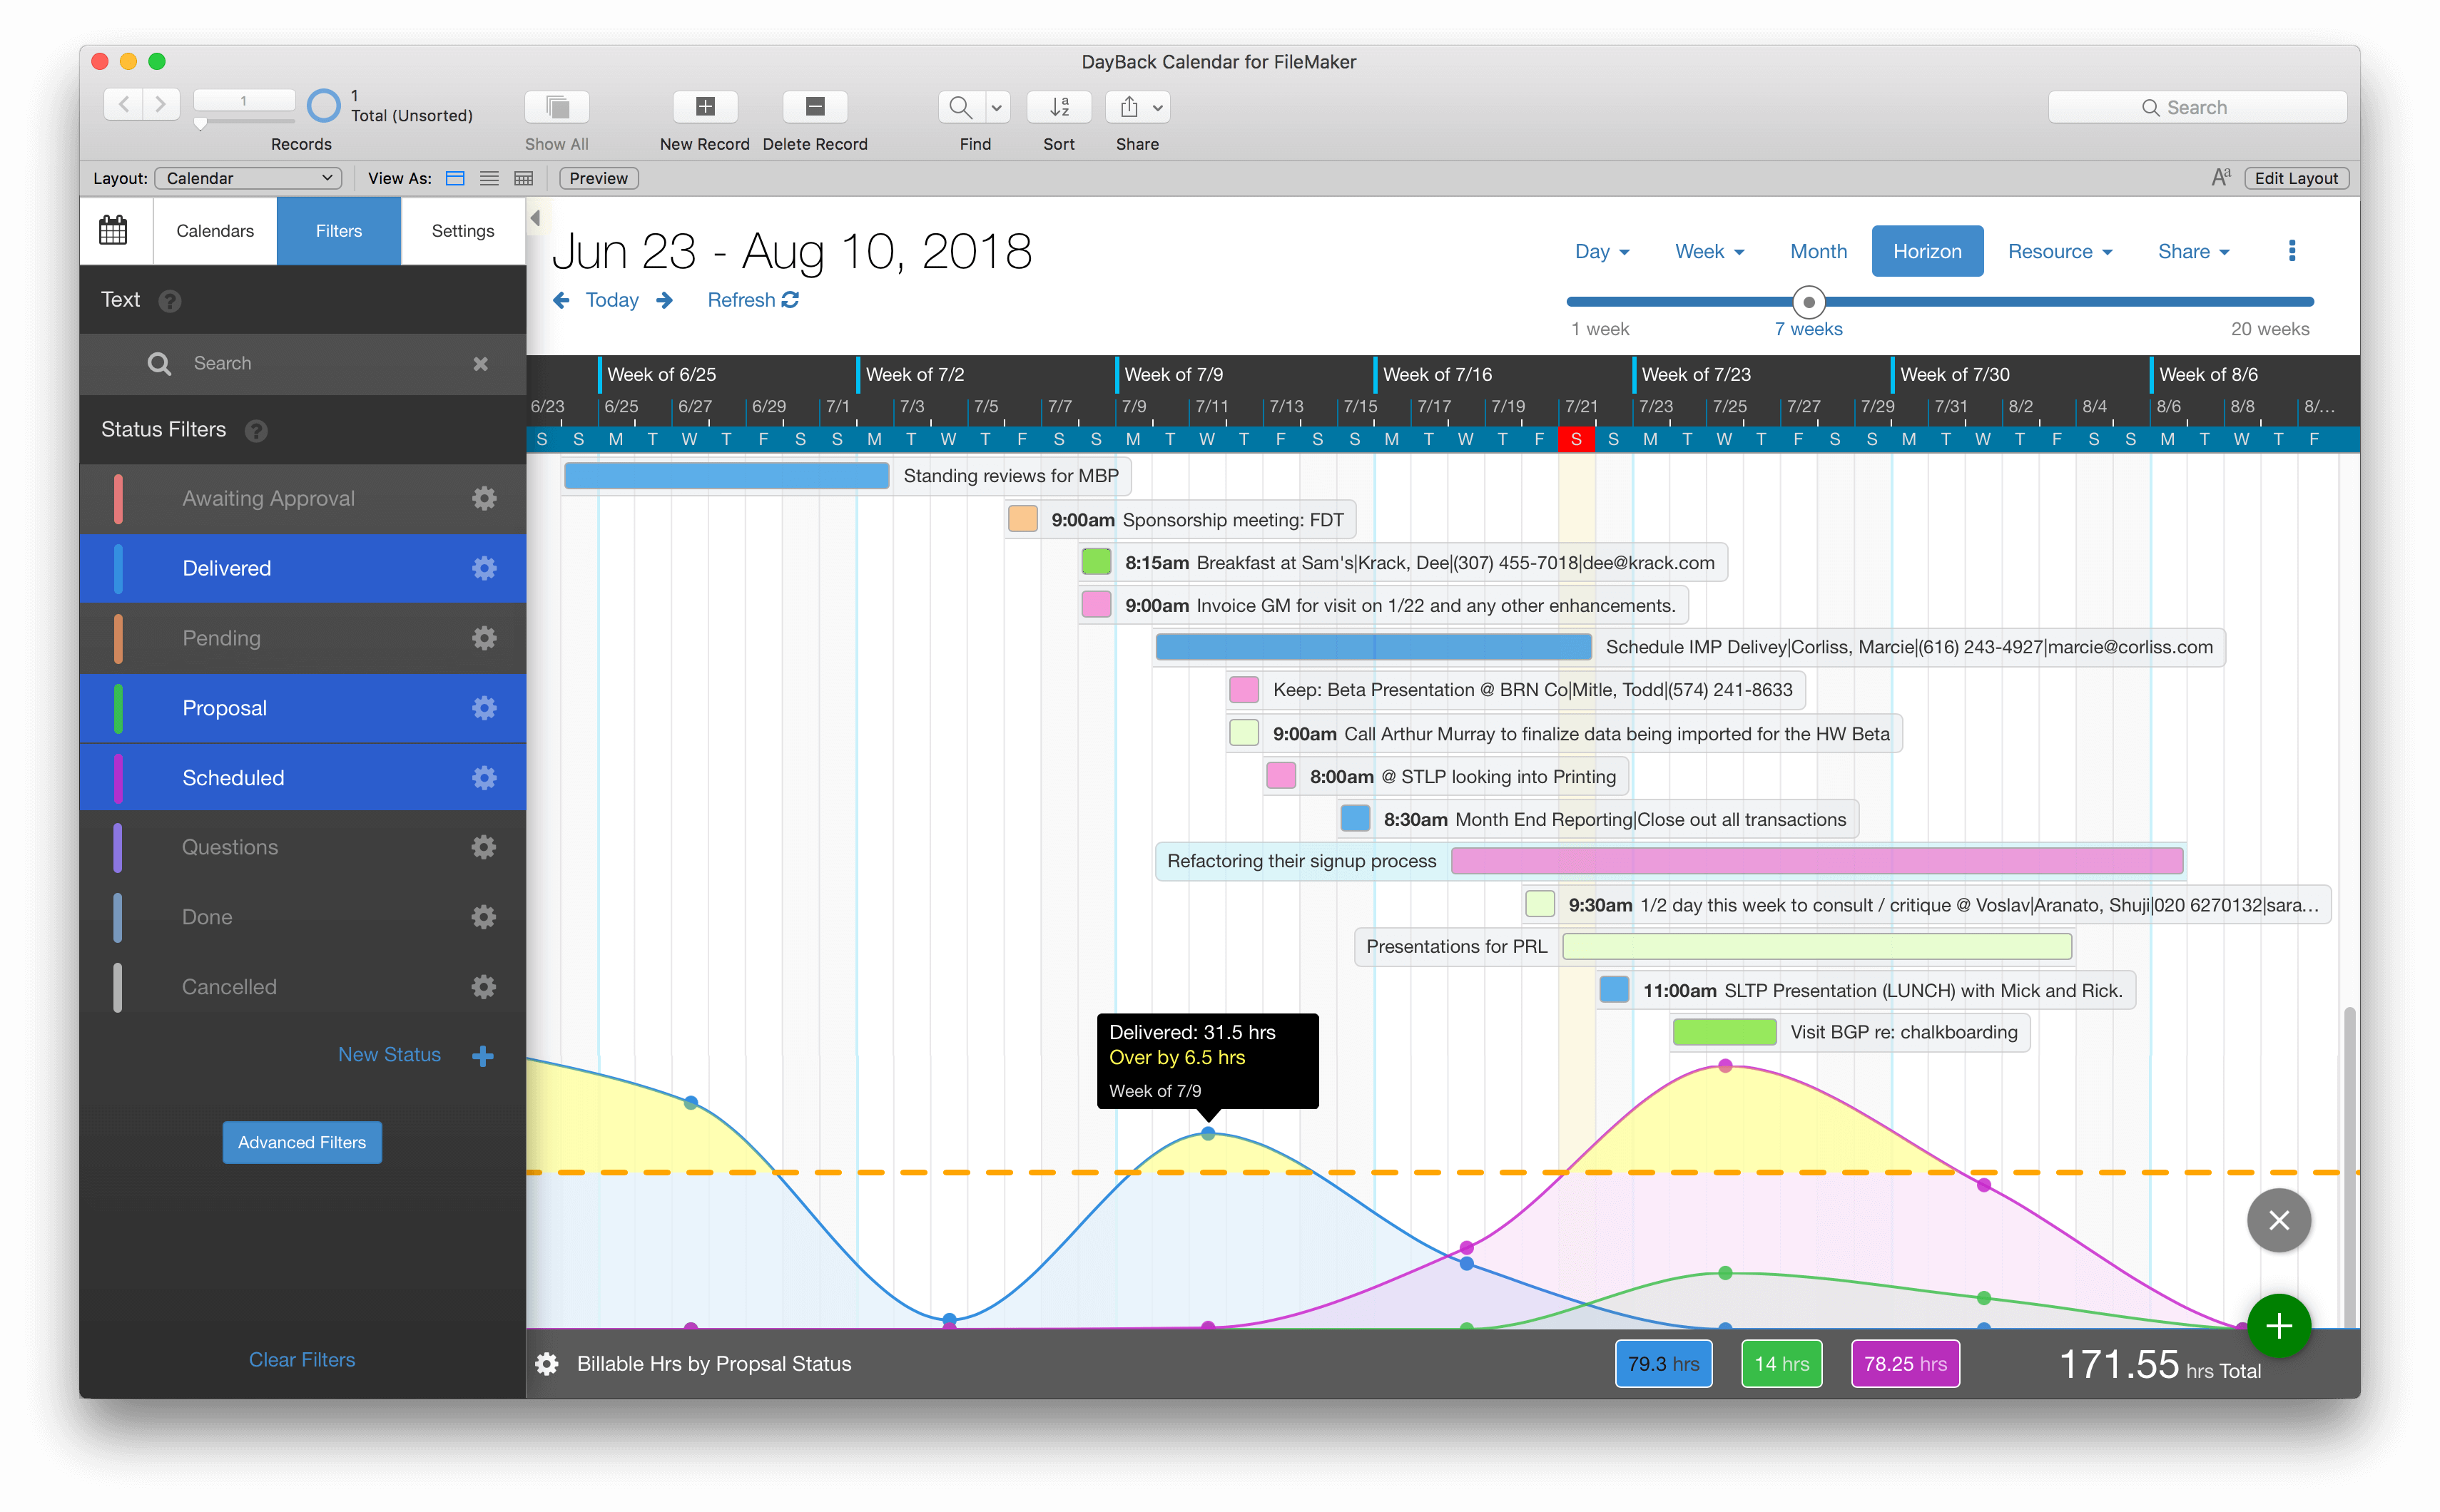Select Table view icon in View As
Image resolution: width=2440 pixels, height=1512 pixels.
point(523,178)
